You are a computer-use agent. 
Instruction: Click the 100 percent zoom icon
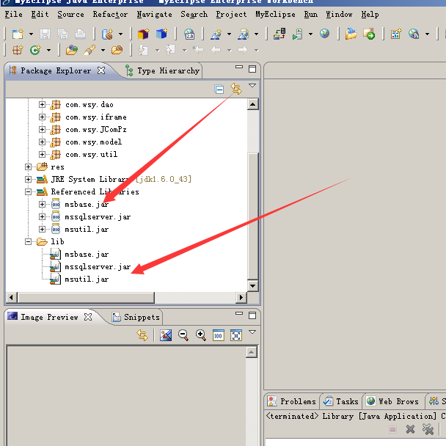tap(219, 335)
